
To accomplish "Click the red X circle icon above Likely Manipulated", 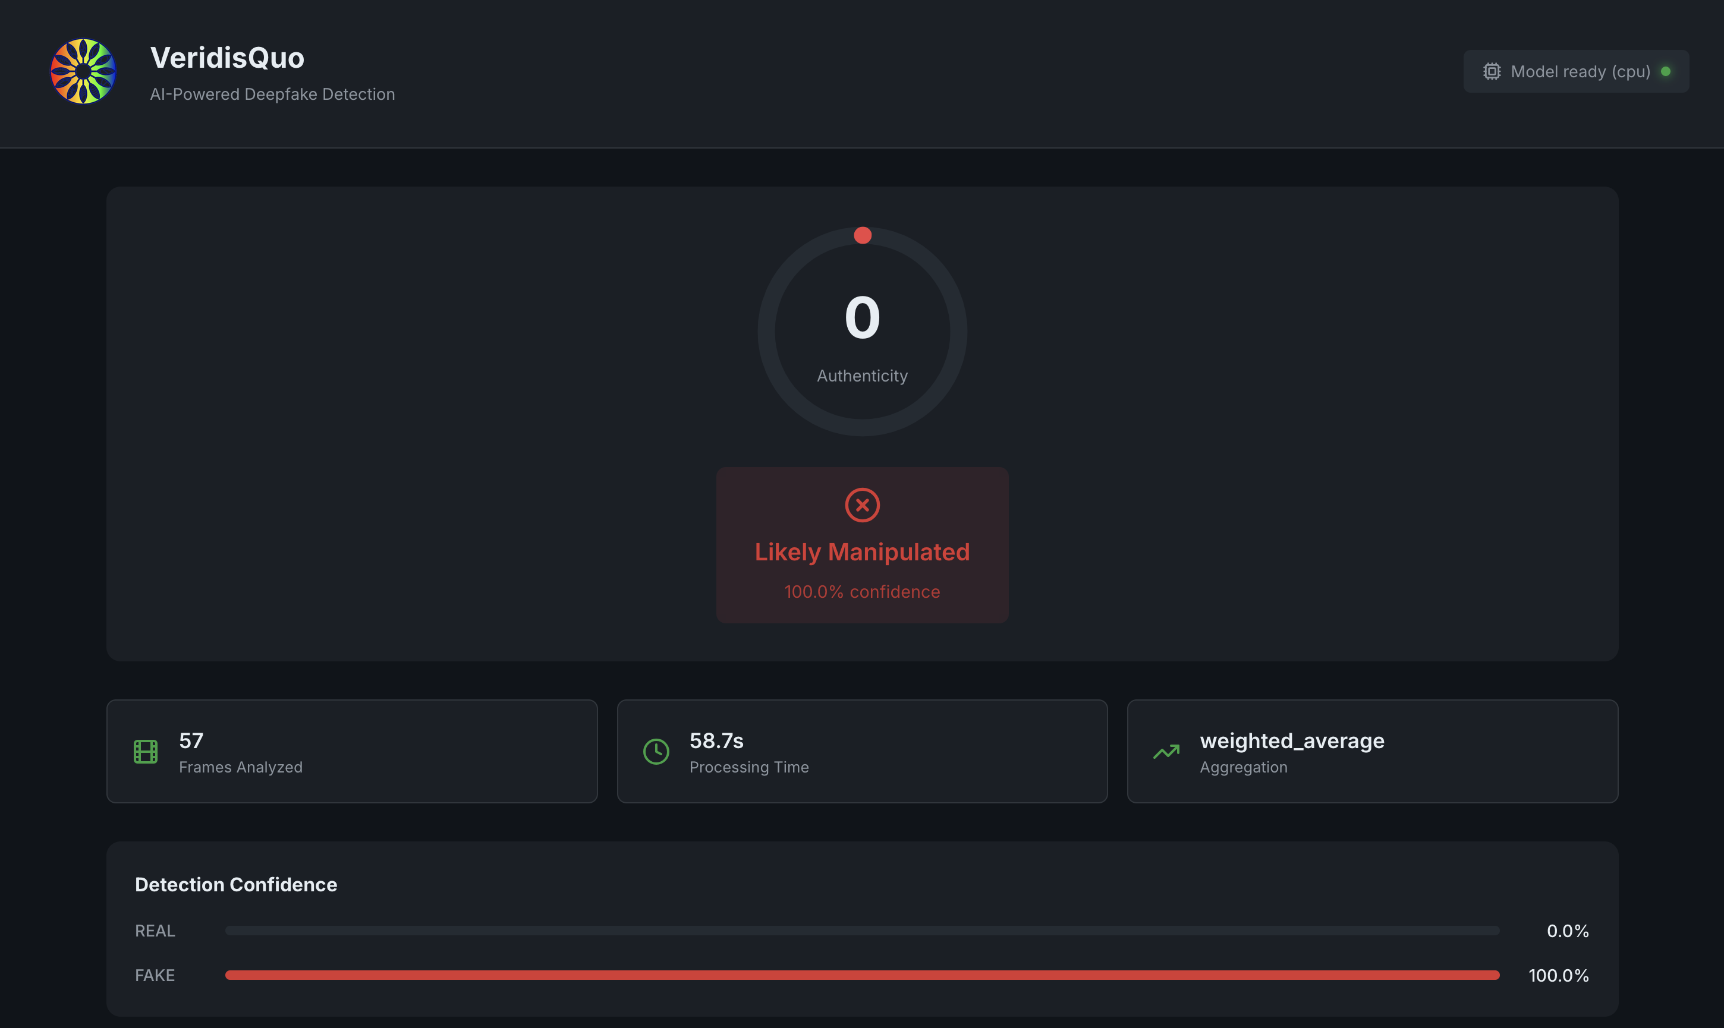I will tap(862, 505).
